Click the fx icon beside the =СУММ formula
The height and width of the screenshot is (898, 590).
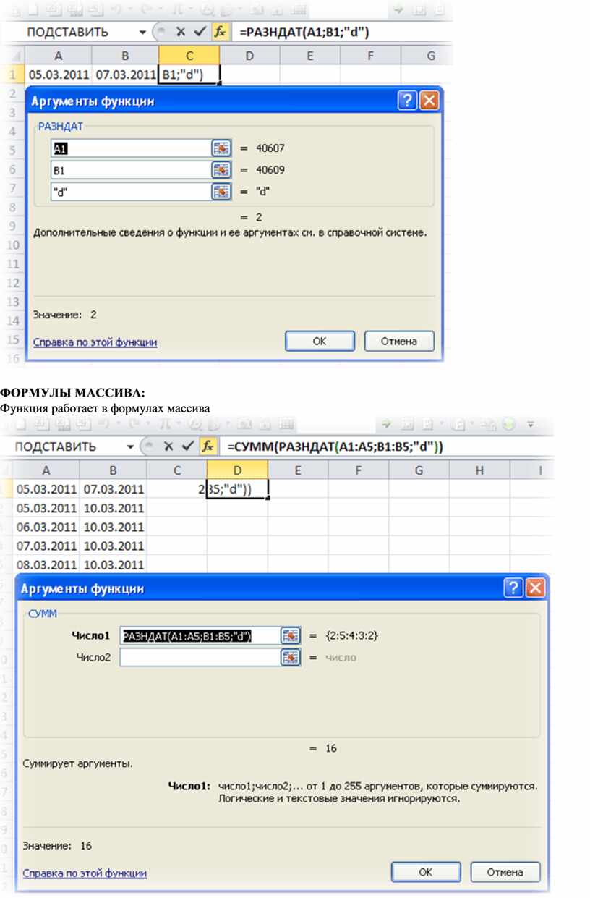click(208, 446)
